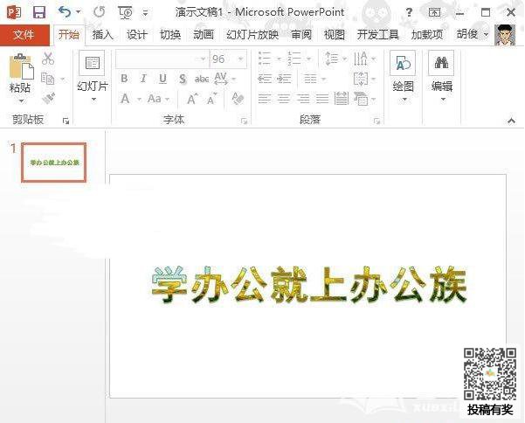The width and height of the screenshot is (525, 423).
Task: Open the 段落 dialog launcher
Action: [377, 121]
